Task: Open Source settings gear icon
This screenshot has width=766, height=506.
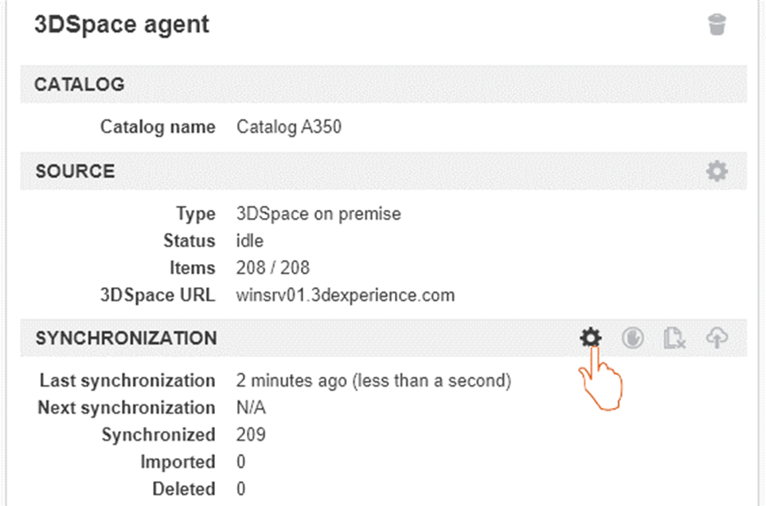Action: tap(717, 171)
